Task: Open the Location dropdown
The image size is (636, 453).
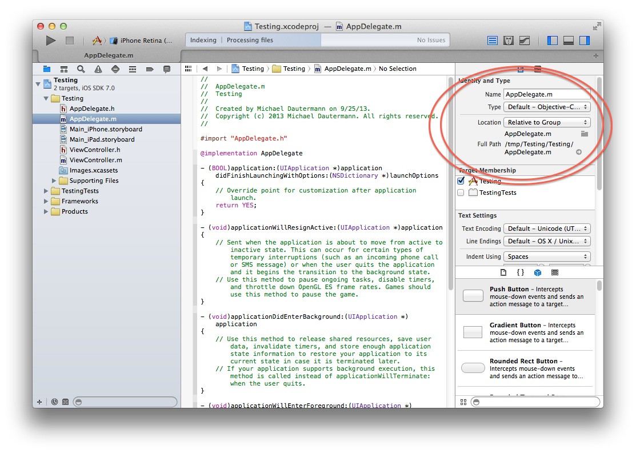Action: (547, 122)
